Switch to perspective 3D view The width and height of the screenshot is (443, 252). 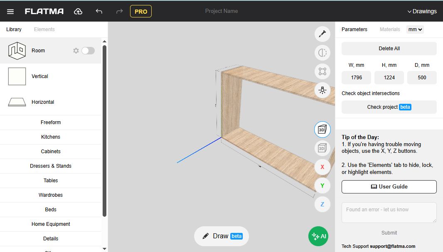[x=322, y=130]
